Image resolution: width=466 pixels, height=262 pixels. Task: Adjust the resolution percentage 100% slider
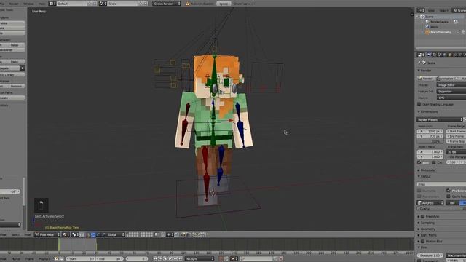[430, 141]
